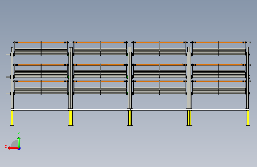257x167 pixels.
Task: Select the white horizontal base beam of the rack
Action: tap(130, 109)
